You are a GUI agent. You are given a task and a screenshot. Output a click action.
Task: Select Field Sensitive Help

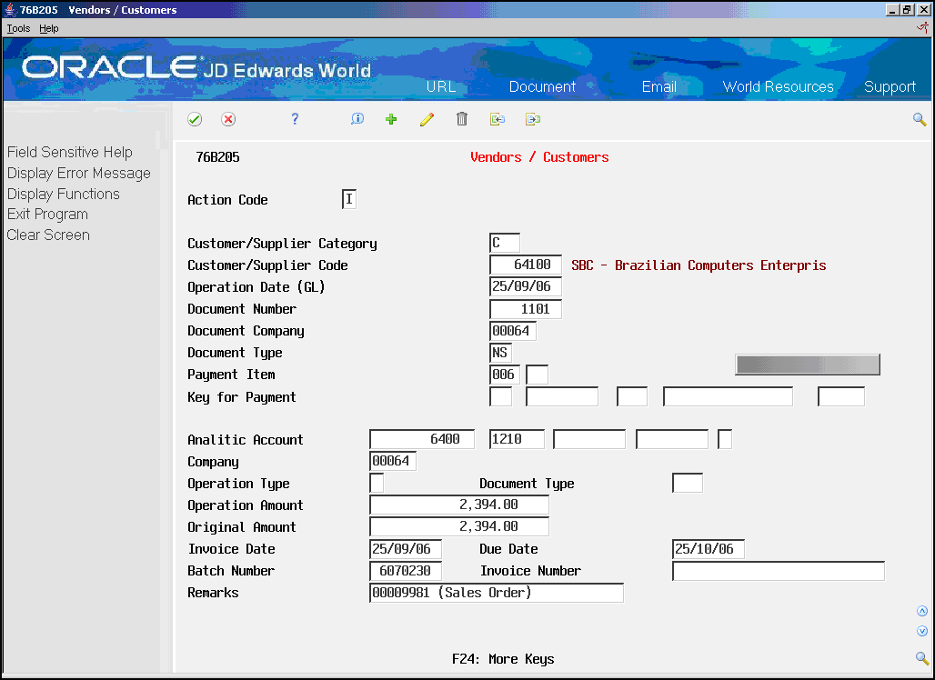coord(70,153)
